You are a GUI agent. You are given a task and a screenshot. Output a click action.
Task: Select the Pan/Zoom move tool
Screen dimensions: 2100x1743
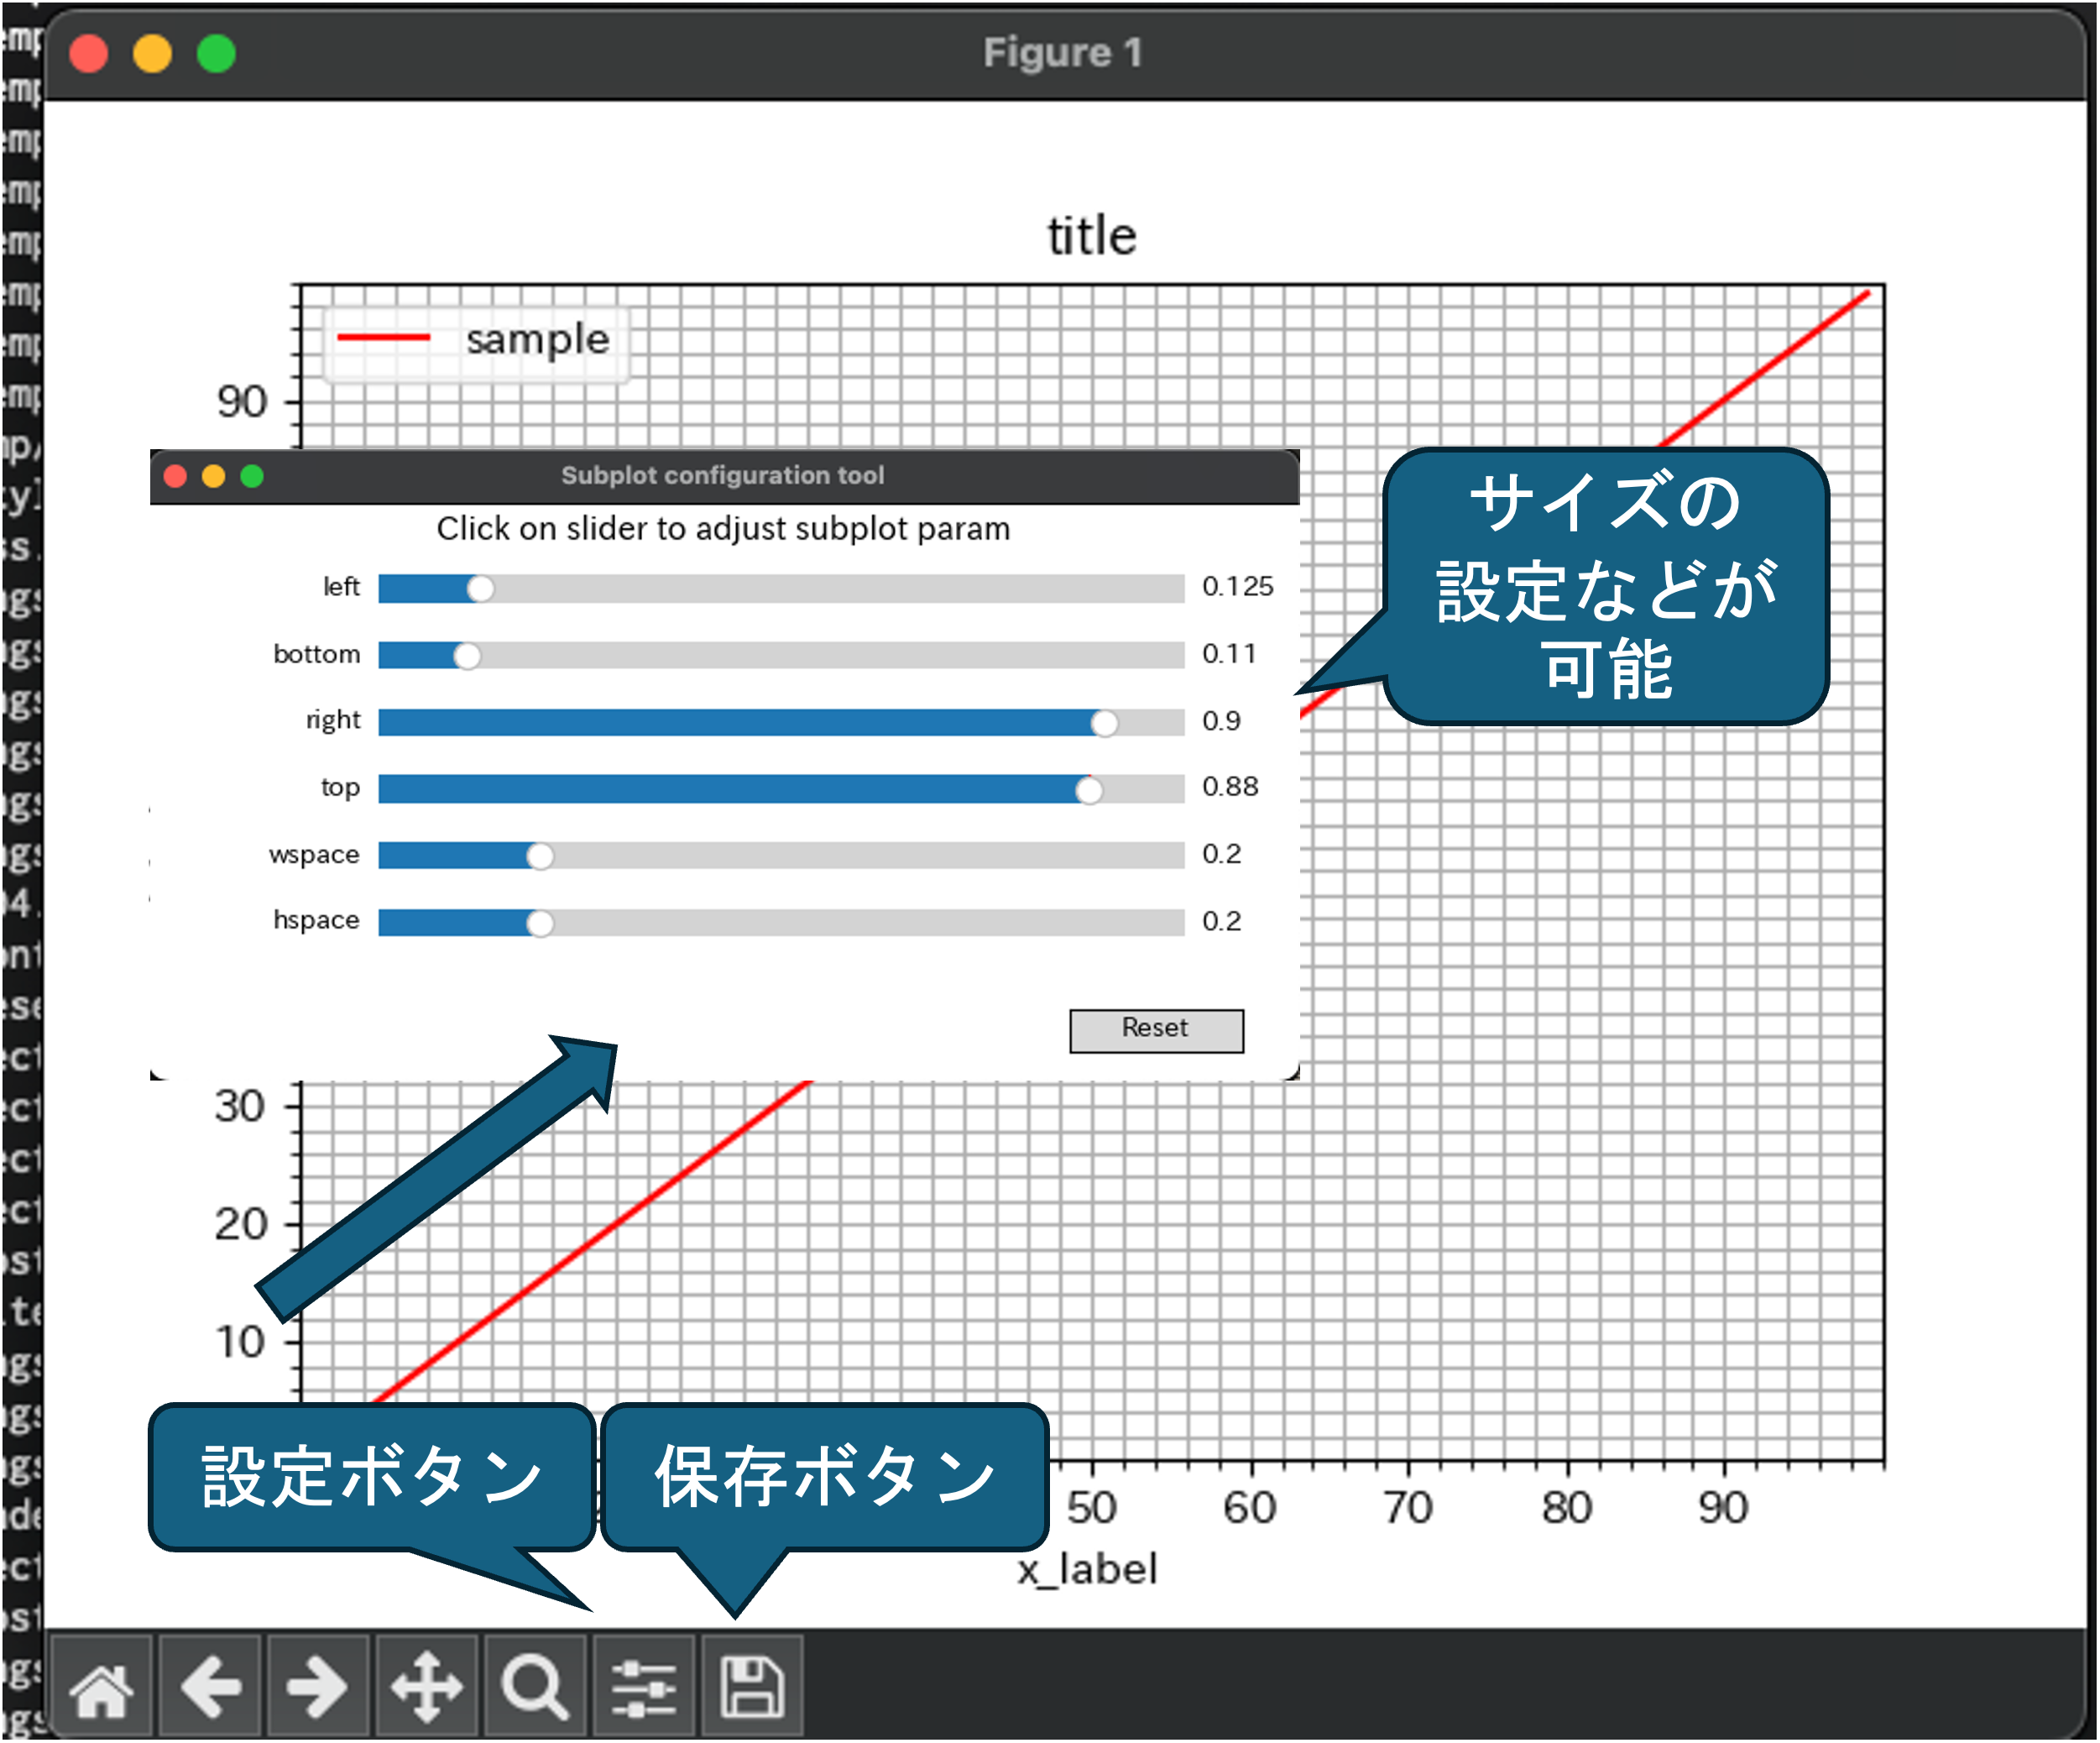click(x=428, y=1686)
